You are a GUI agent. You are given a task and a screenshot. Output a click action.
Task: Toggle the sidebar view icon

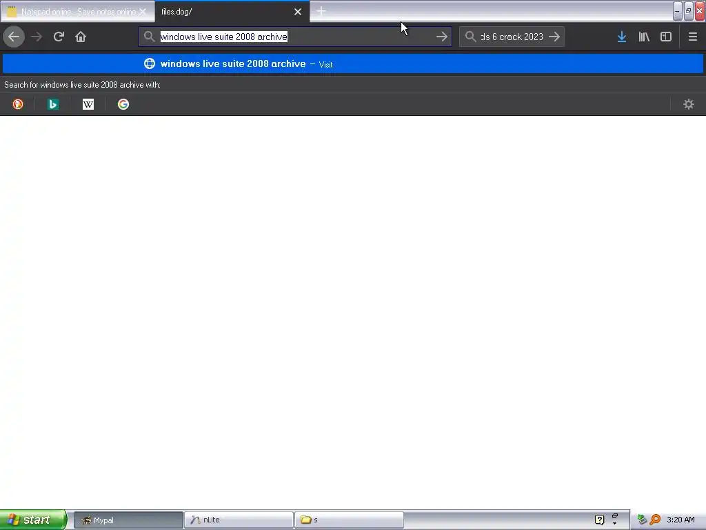(x=666, y=37)
